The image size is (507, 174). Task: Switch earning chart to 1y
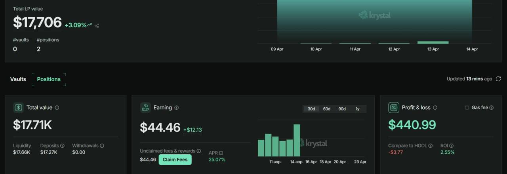pos(357,109)
